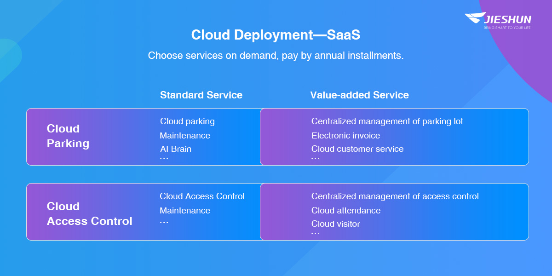Click the 'Cloud visitor' item
This screenshot has width=552, height=276.
coord(336,224)
